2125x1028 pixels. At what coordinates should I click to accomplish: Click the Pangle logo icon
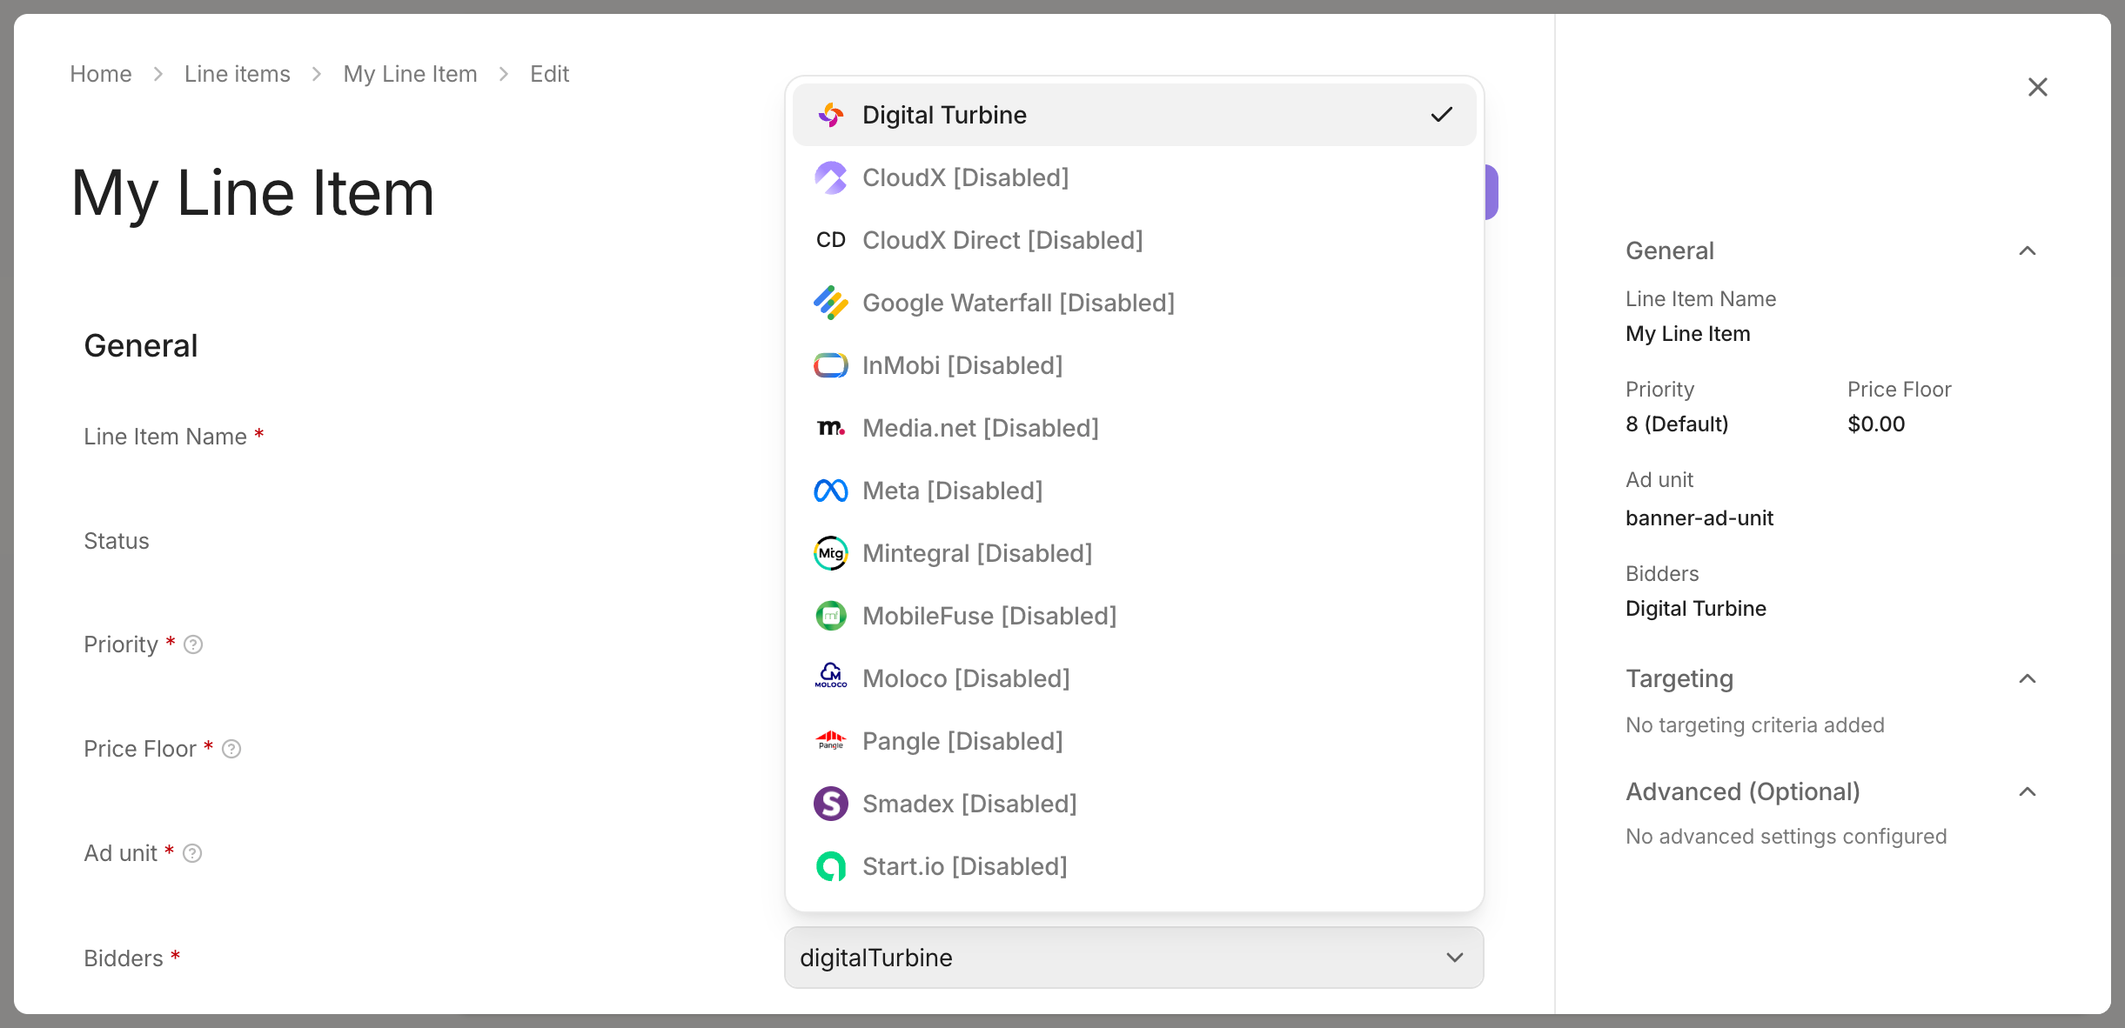831,740
